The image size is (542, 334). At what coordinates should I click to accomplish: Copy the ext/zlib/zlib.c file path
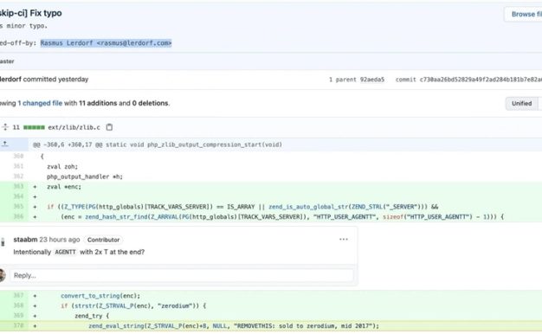click(109, 127)
